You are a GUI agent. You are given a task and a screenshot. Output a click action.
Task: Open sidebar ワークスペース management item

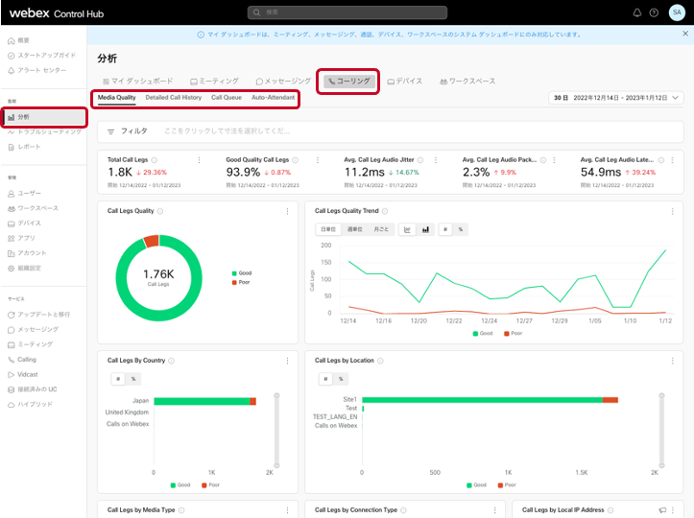click(34, 208)
